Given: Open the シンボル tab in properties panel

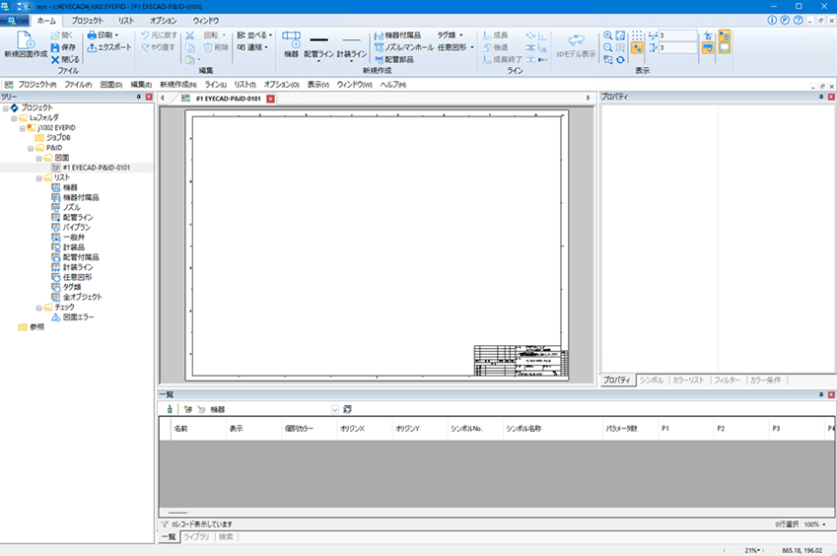Looking at the screenshot, I should [651, 380].
